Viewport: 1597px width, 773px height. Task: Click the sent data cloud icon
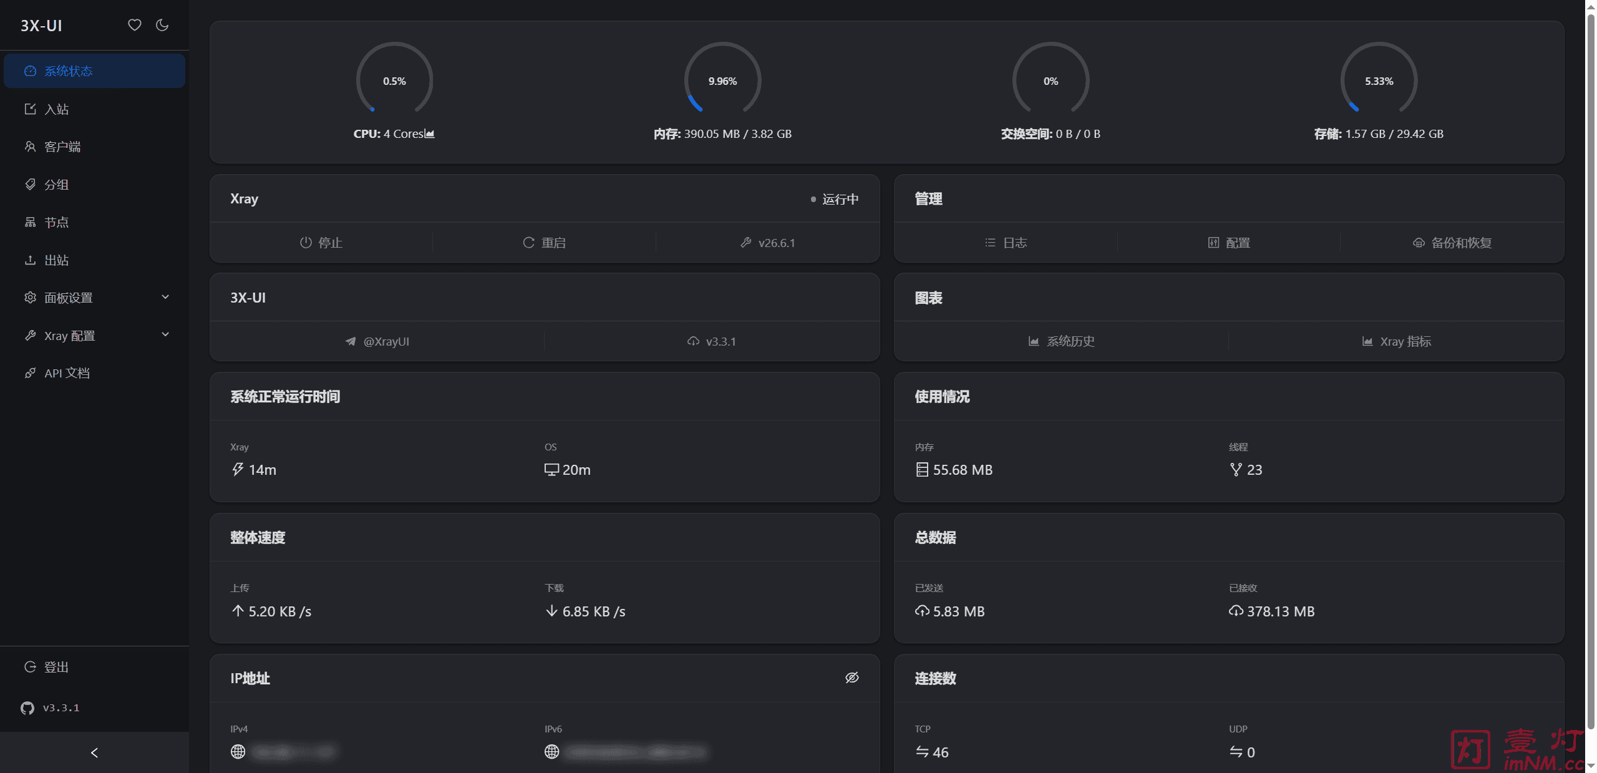922,611
